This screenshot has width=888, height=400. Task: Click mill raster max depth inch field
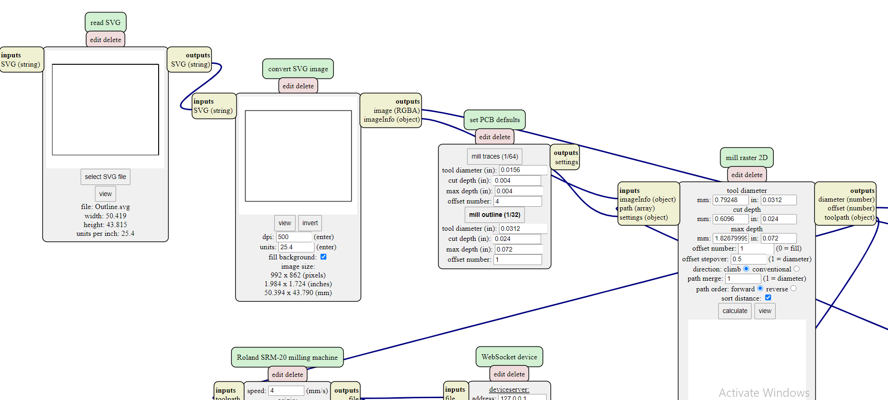(x=779, y=238)
